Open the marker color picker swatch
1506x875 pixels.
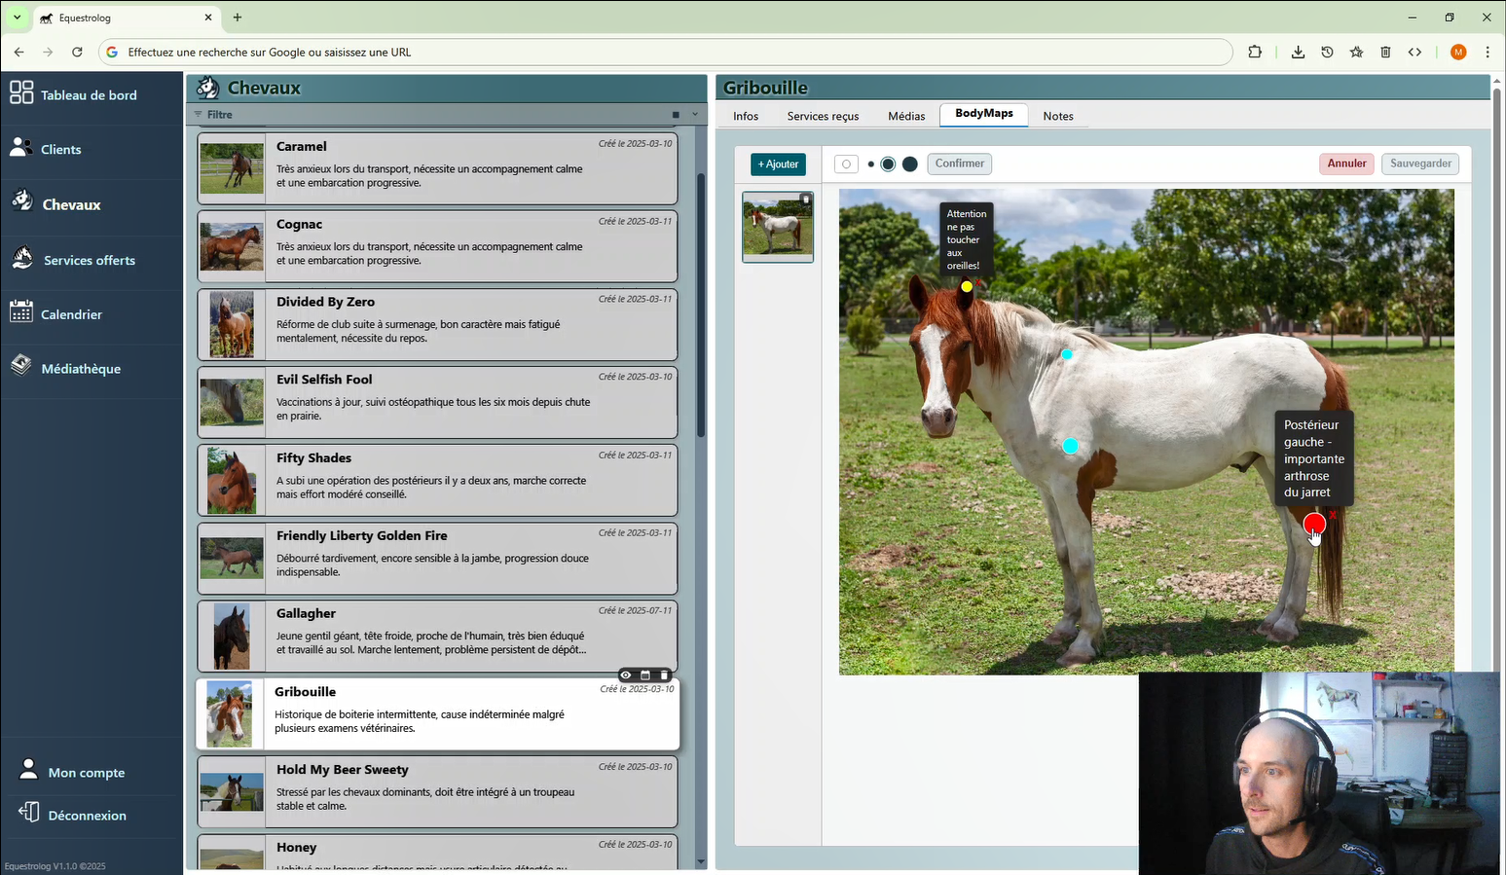point(846,164)
